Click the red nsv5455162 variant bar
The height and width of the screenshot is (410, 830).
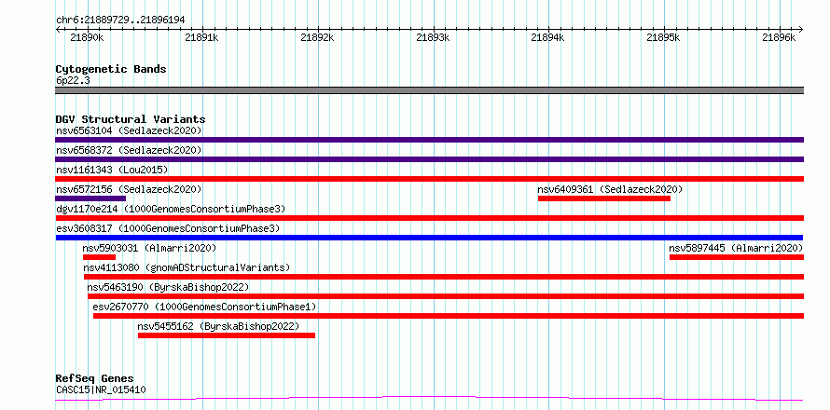click(x=227, y=335)
